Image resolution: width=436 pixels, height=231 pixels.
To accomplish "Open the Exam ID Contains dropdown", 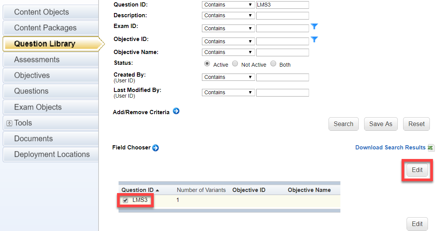I will click(x=228, y=28).
